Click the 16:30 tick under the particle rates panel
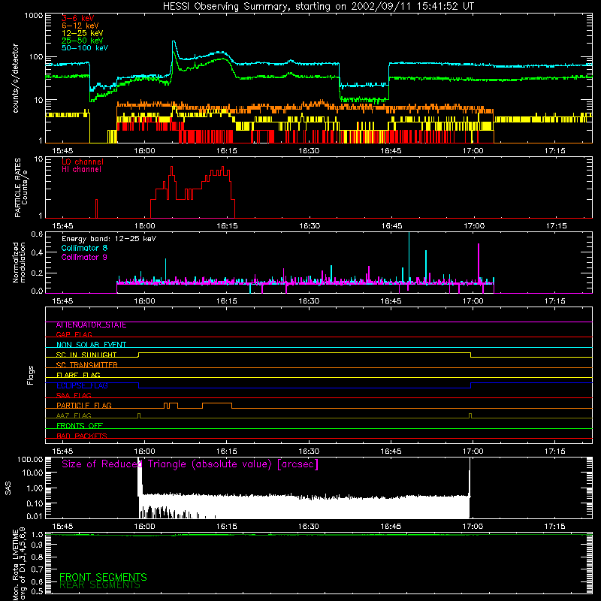This screenshot has width=601, height=601. click(x=310, y=226)
